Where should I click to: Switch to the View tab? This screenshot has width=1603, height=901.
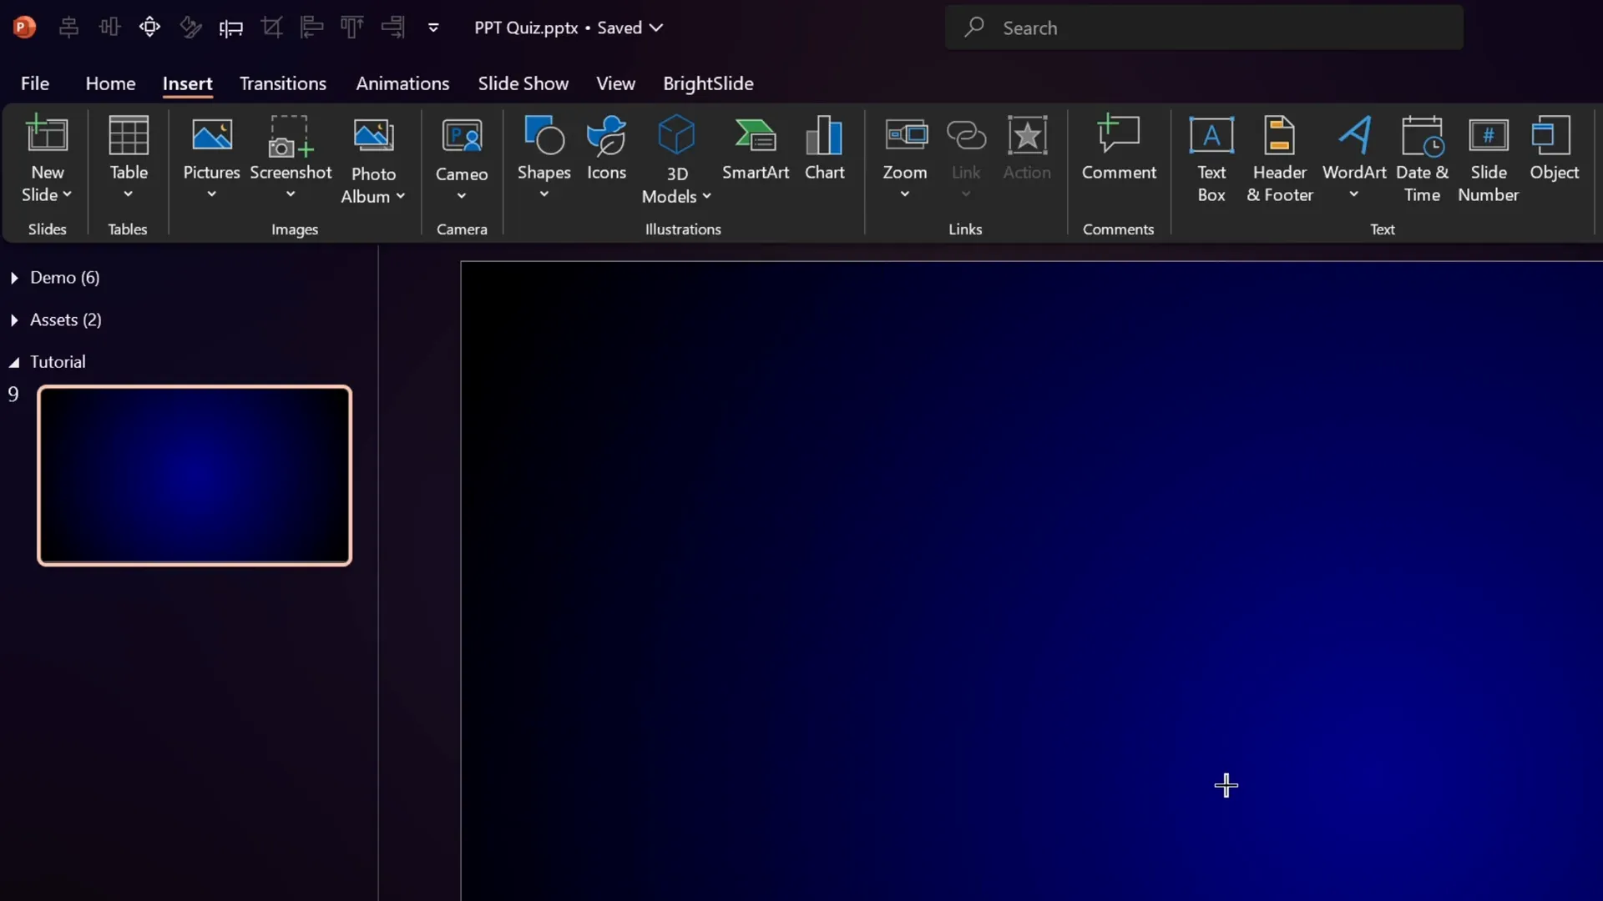(615, 83)
